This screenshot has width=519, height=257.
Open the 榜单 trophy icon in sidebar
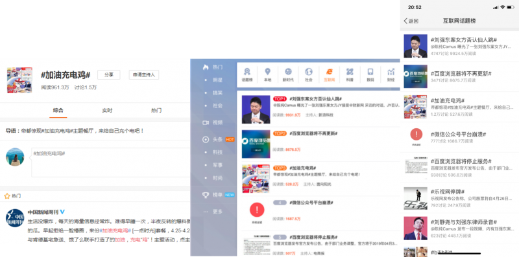click(206, 195)
